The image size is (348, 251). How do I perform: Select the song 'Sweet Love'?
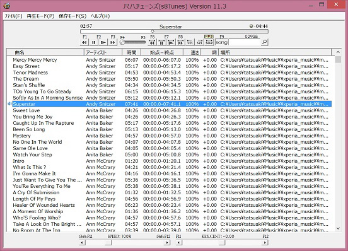tap(26, 110)
